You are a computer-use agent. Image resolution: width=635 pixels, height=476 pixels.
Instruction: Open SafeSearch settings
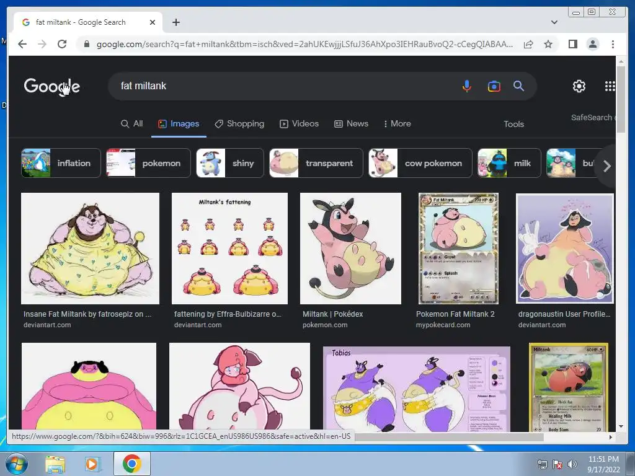pyautogui.click(x=593, y=117)
